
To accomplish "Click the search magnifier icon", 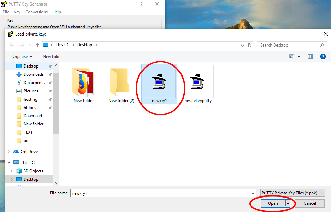I will [x=322, y=45].
